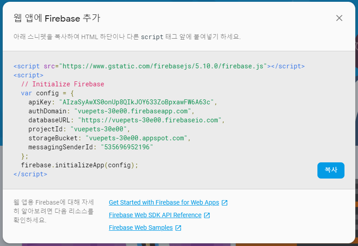The image size is (358, 246).
Task: Click external-link icon beside Firebase Web Samples
Action: 178,228
